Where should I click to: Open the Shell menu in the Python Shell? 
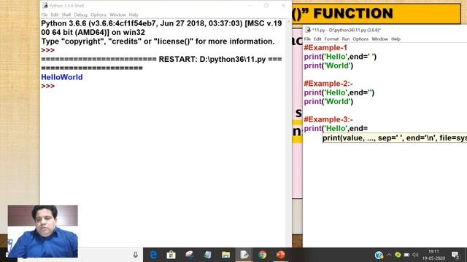click(66, 15)
